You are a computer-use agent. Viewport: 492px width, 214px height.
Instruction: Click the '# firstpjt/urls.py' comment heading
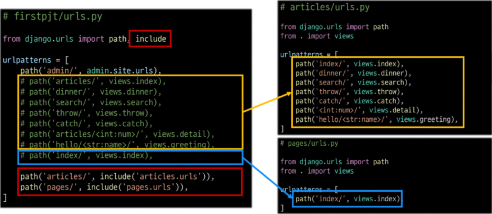pyautogui.click(x=53, y=16)
